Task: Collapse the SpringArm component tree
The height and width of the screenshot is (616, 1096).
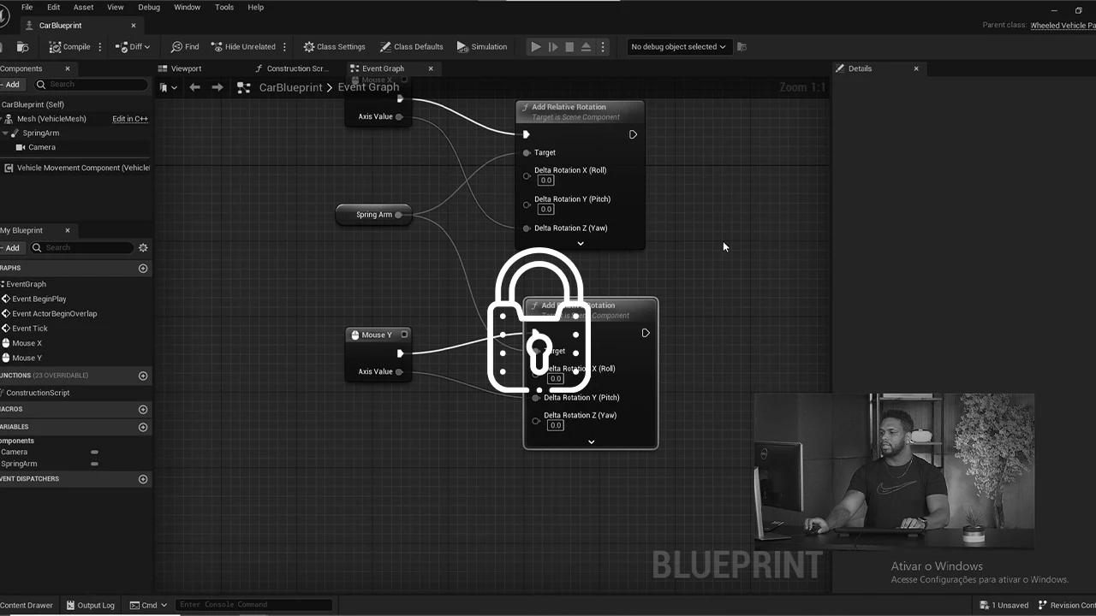Action: [5, 133]
